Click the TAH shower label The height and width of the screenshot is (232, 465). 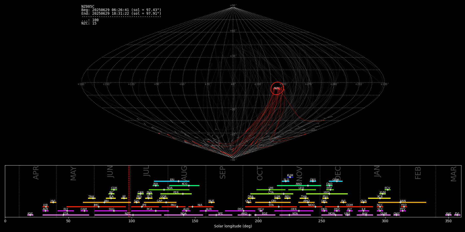click(91, 197)
